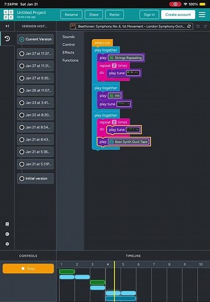Viewport: 210px width, 302px height.
Task: Select version Jan 21 at 5:31P
Action: (x=35, y=164)
